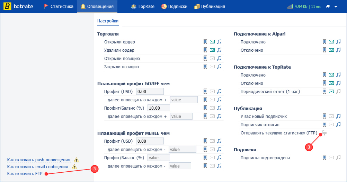Screen dimensions: 347x182
Task: Toggle email alert for Подписка подтверждена
Action: tap(331, 157)
